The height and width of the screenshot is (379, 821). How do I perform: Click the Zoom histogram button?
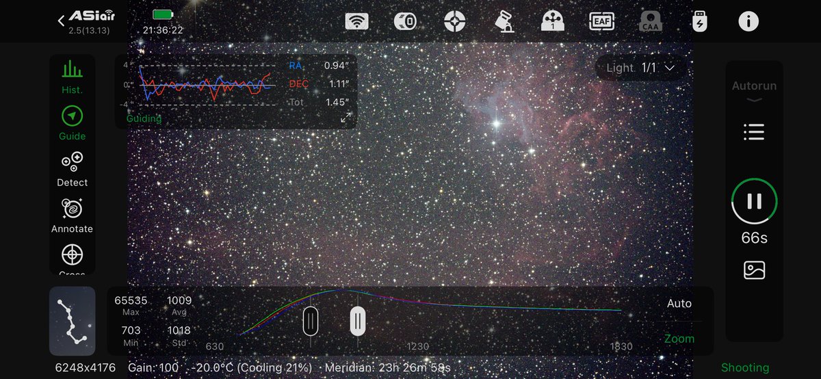point(679,339)
